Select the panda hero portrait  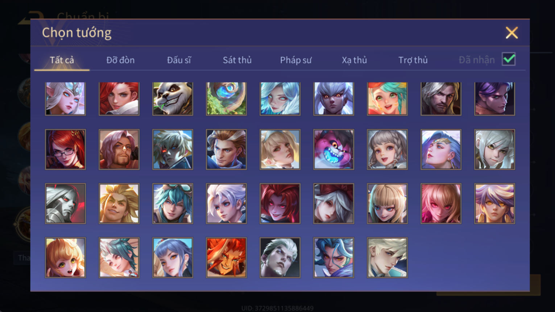click(173, 99)
